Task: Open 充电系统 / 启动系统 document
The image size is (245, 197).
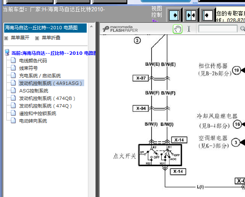Action: pyautogui.click(x=40, y=76)
